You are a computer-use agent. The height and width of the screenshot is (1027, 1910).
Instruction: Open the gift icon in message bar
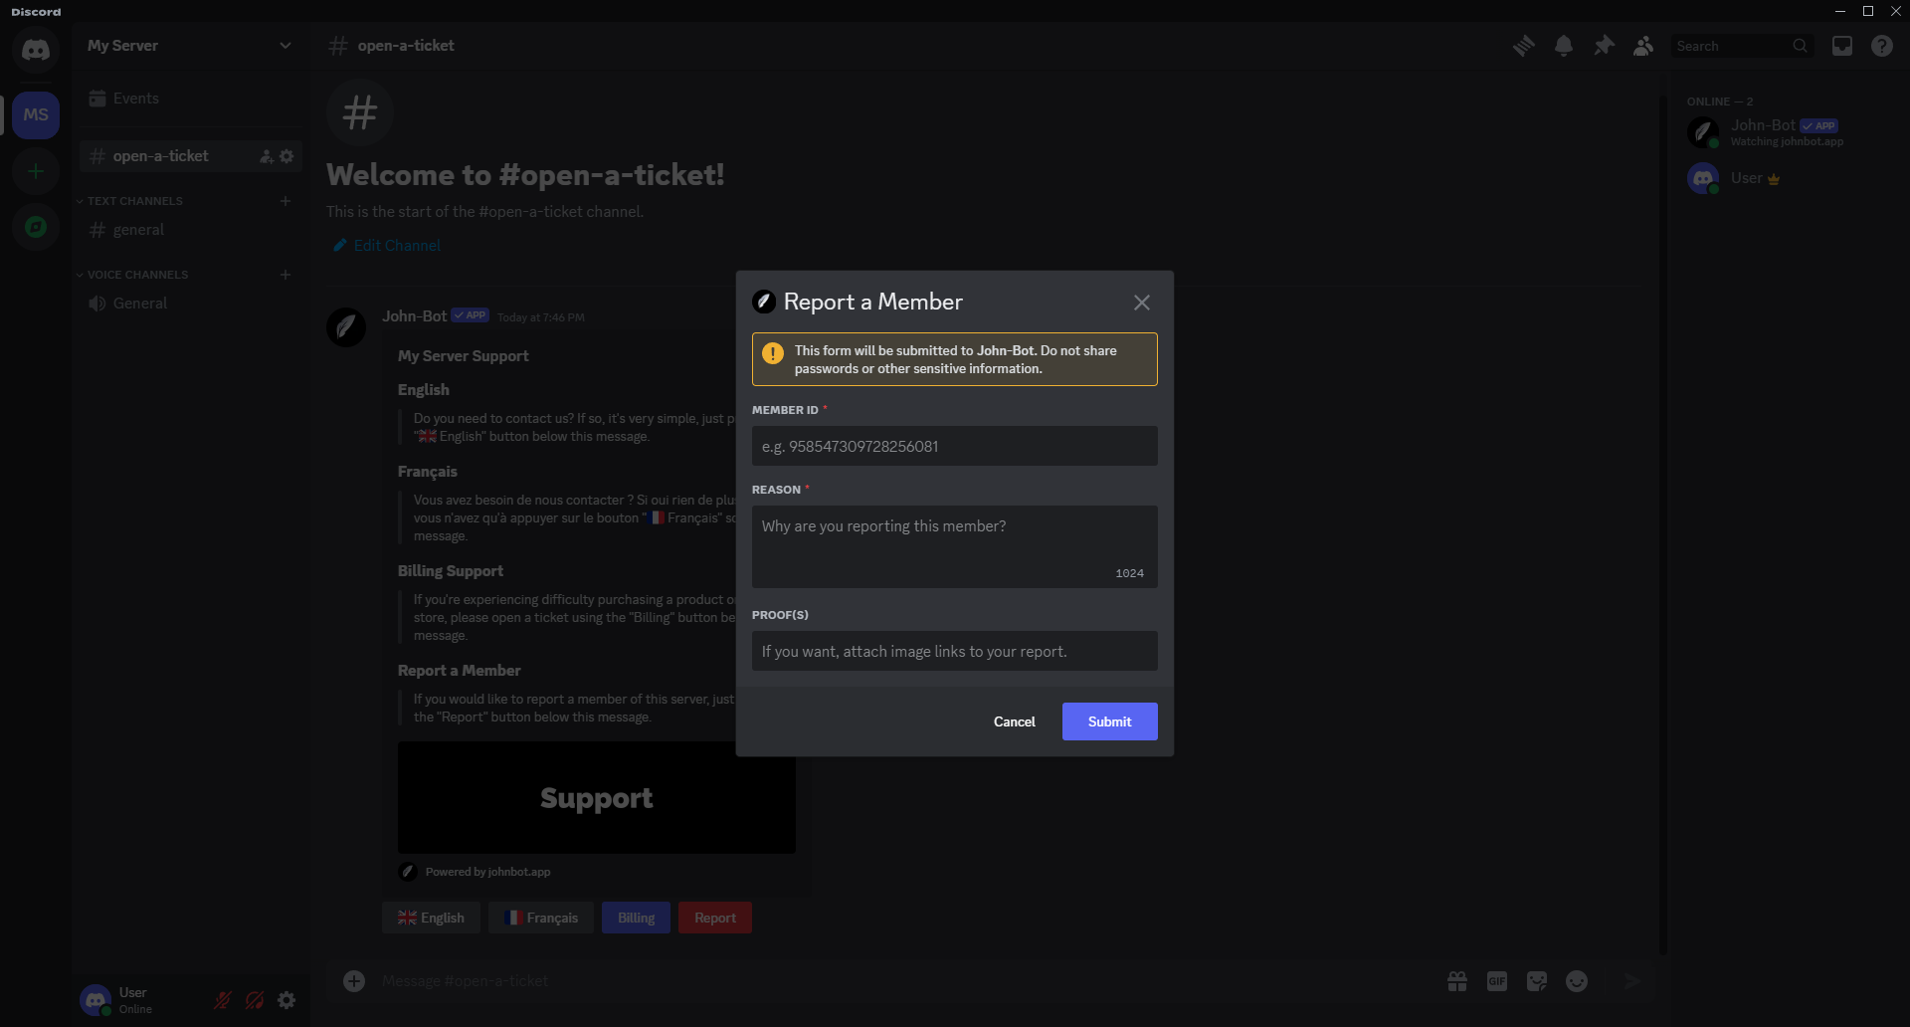[1457, 981]
